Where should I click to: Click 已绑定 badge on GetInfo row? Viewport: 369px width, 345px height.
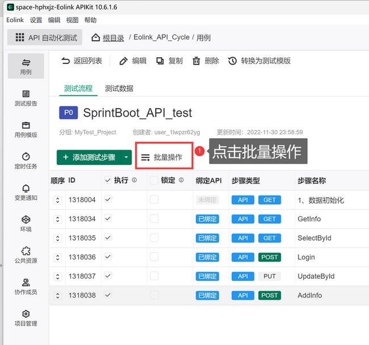(x=207, y=219)
